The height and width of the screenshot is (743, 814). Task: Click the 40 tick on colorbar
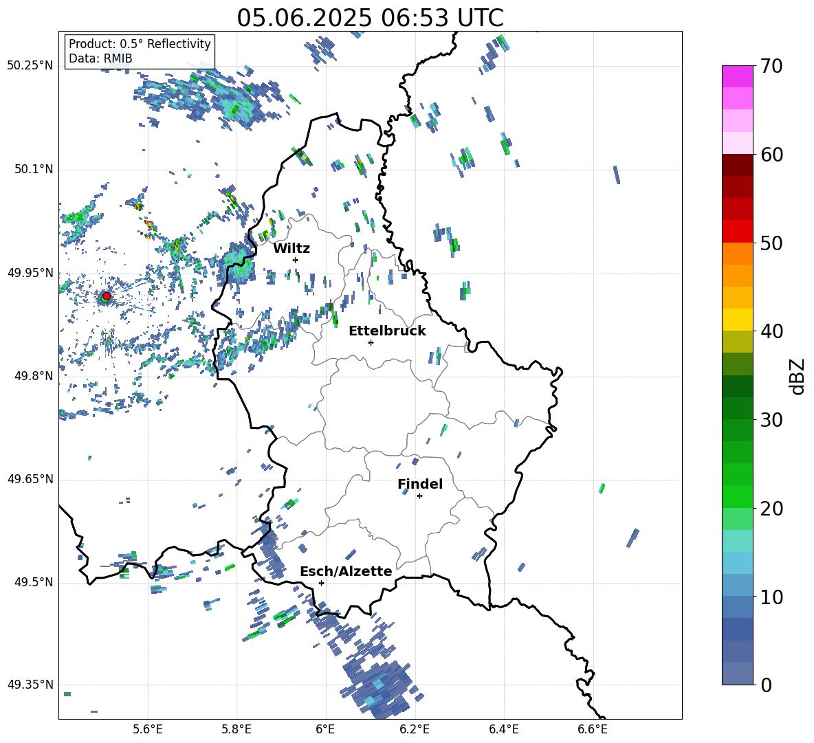[x=771, y=331]
